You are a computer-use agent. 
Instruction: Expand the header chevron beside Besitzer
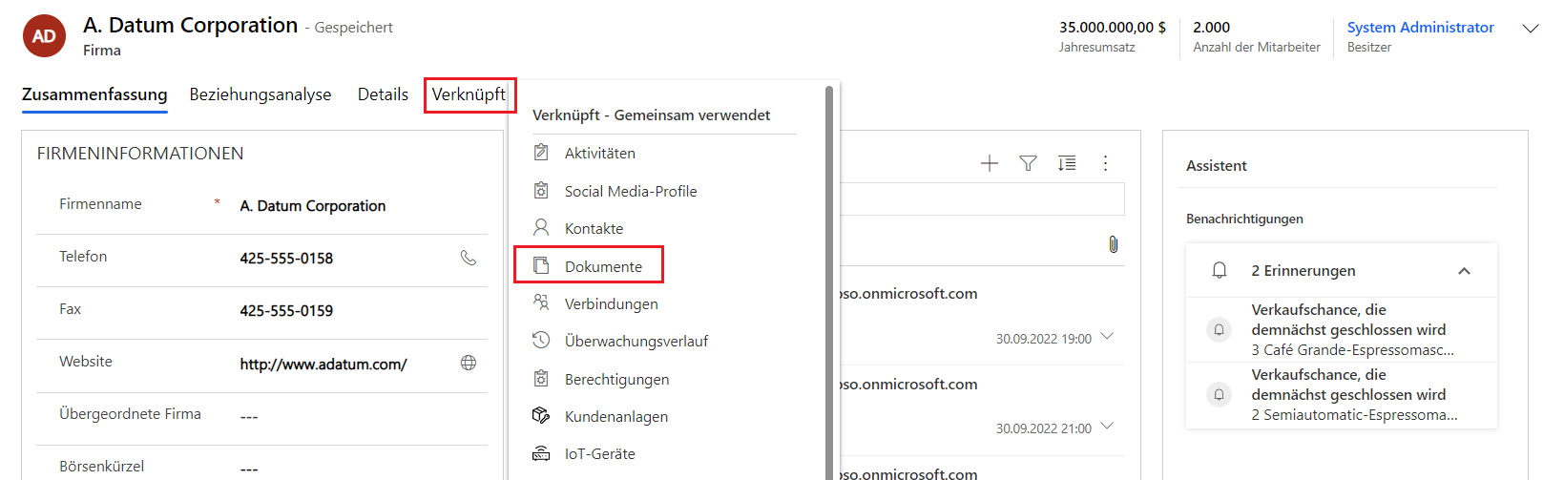[1530, 29]
